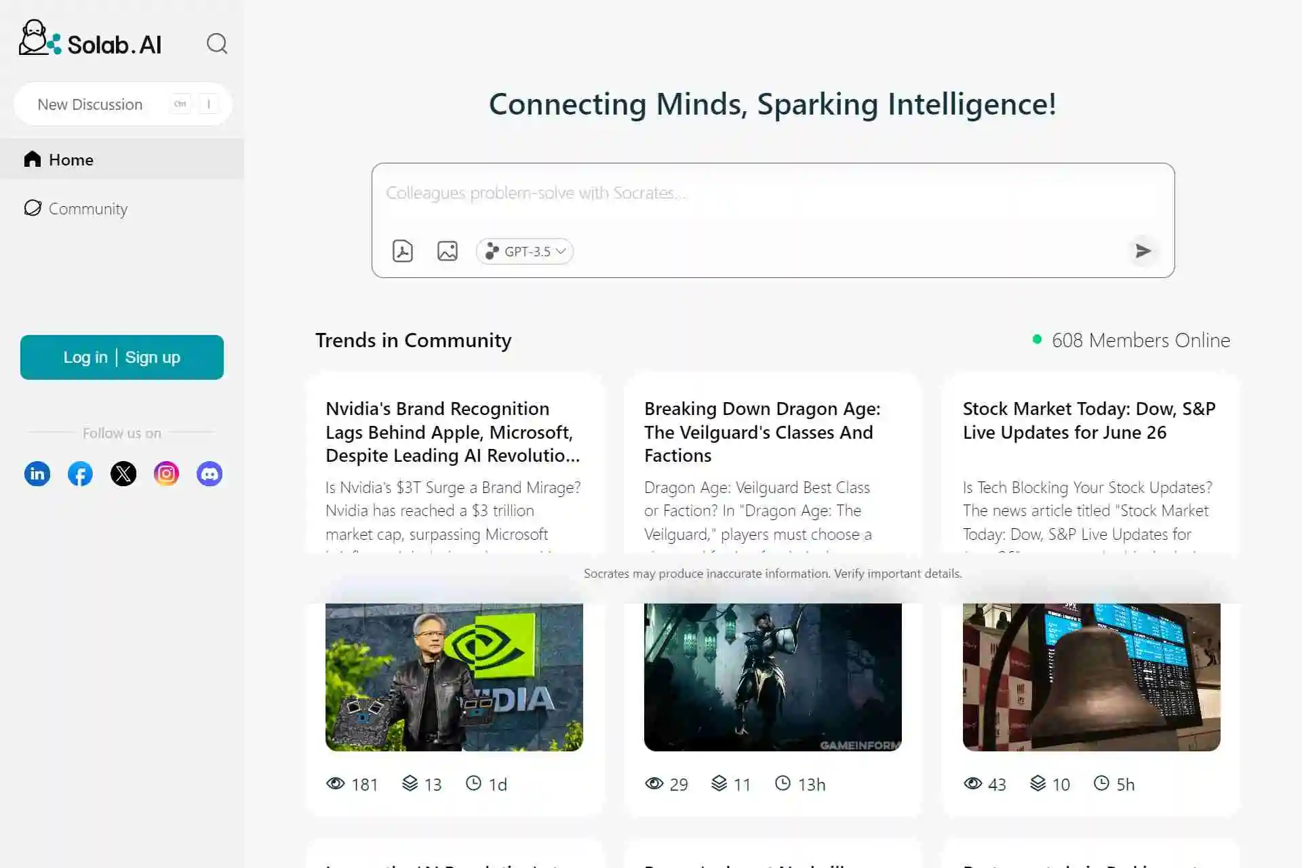Open the X (Twitter) social icon
The height and width of the screenshot is (868, 1302).
point(123,473)
